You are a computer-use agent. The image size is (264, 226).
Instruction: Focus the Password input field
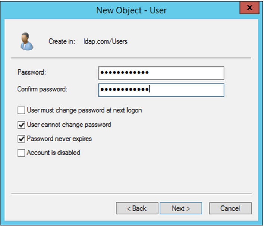pyautogui.click(x=161, y=73)
